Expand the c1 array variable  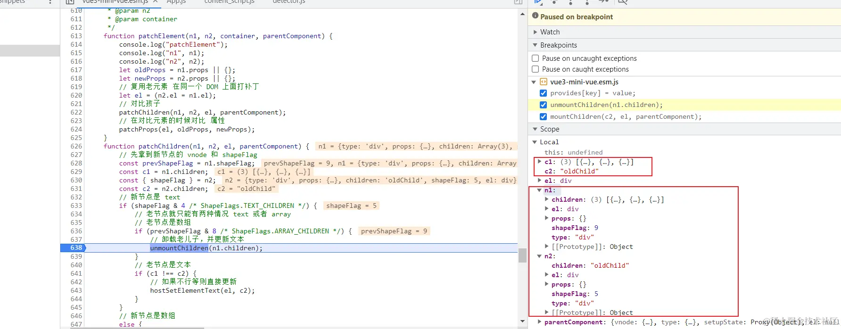(539, 162)
